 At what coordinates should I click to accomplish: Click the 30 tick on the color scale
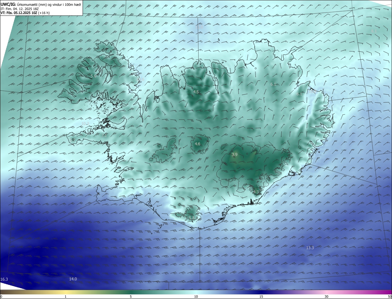click(x=326, y=297)
